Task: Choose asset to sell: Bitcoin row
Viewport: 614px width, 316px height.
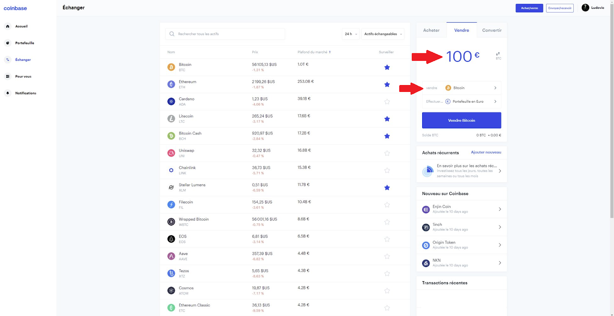Action: 462,88
